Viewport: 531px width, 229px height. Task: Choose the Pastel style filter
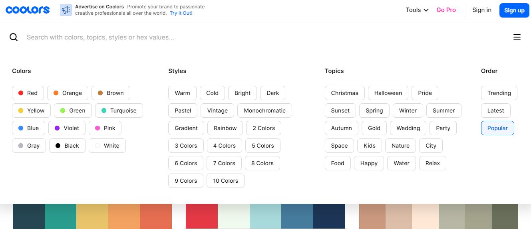[183, 111]
